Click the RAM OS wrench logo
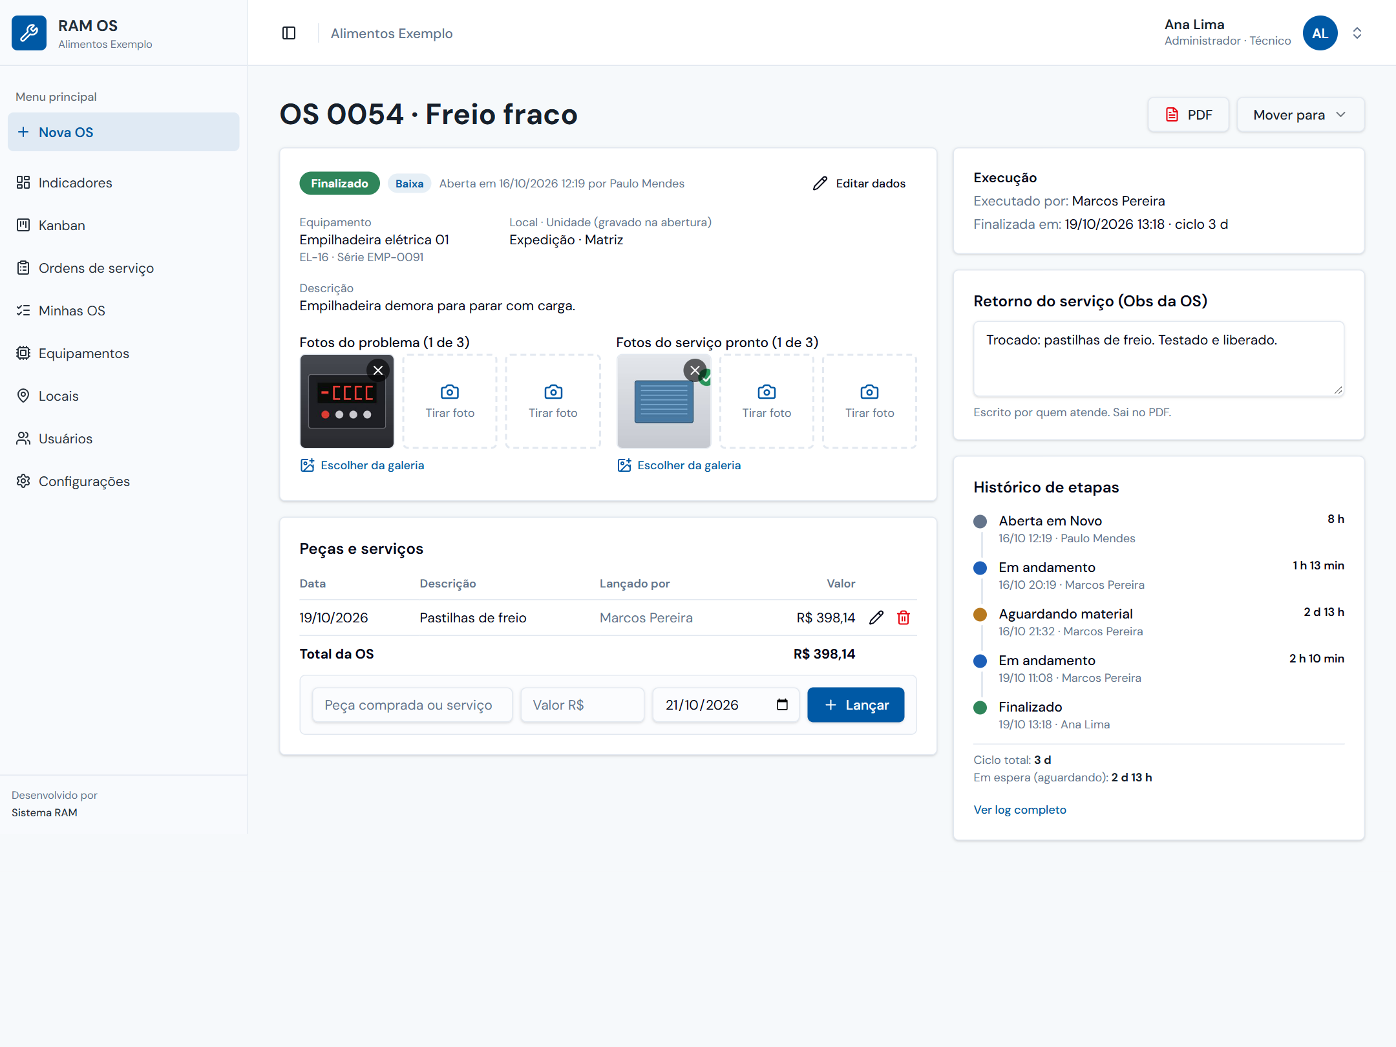The height and width of the screenshot is (1047, 1396). click(x=29, y=33)
